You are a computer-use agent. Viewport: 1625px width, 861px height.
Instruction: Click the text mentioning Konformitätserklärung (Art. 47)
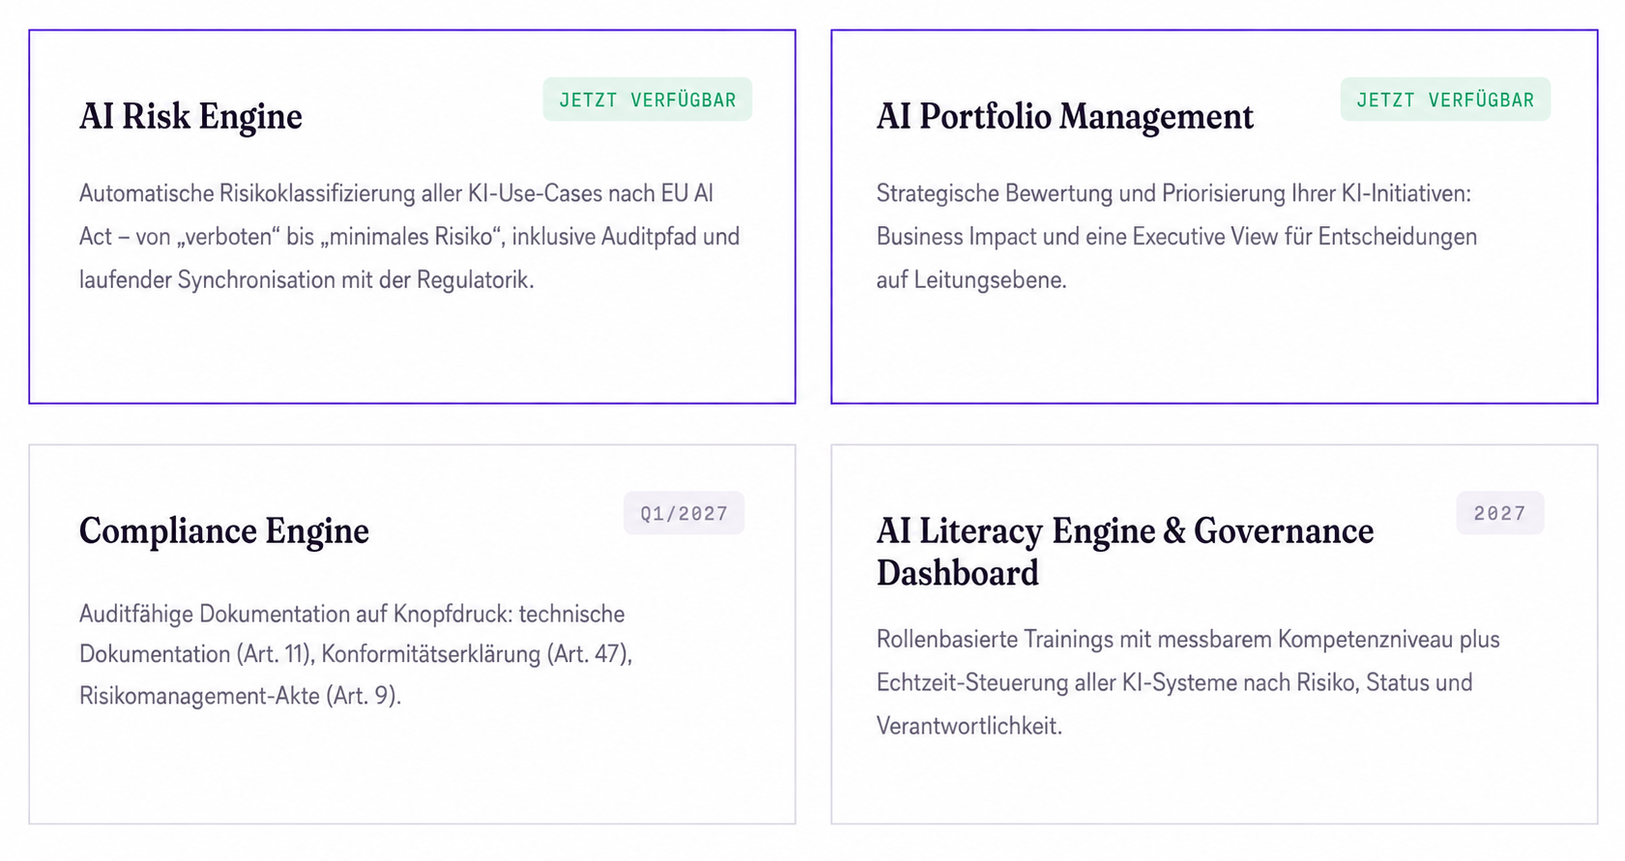point(477,654)
